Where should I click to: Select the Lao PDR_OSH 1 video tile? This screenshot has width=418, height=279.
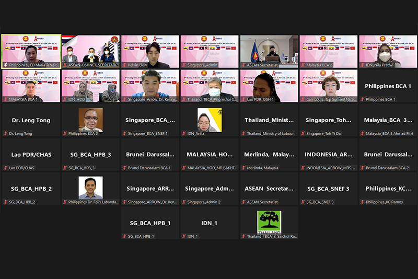269,85
